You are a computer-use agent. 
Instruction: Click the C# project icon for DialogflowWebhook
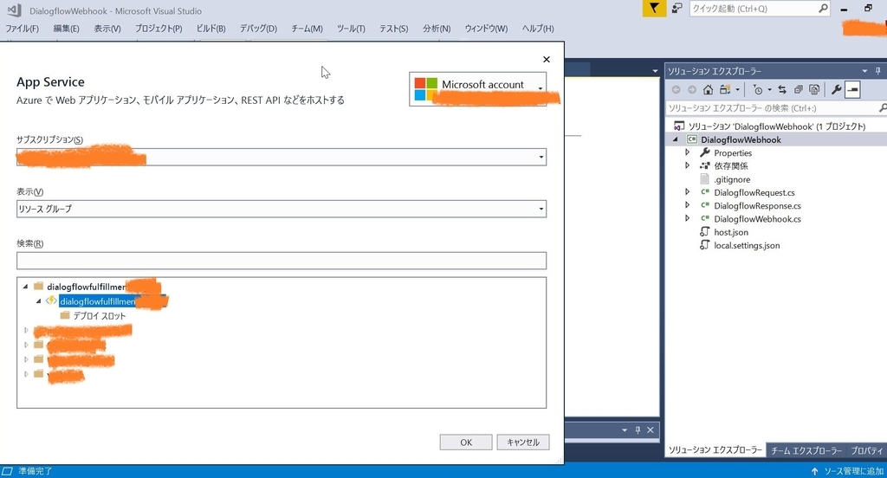click(692, 139)
